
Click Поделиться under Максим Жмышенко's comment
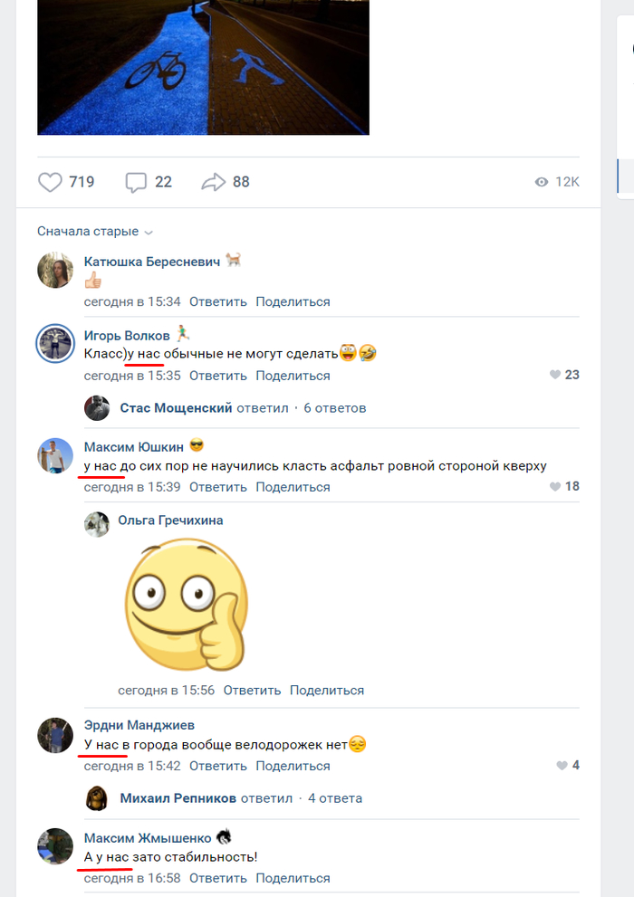point(293,878)
